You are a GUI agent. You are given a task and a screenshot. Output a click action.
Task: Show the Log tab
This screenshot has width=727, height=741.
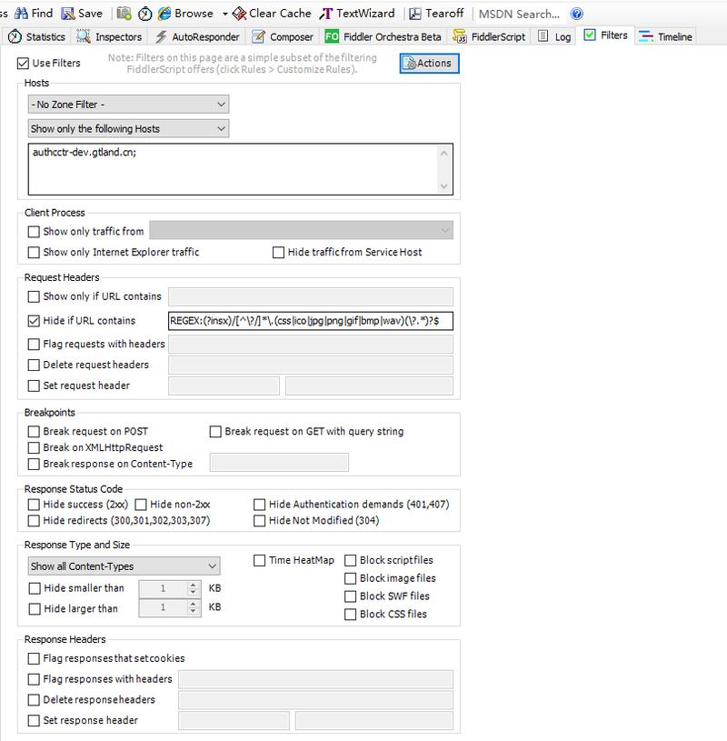click(554, 36)
